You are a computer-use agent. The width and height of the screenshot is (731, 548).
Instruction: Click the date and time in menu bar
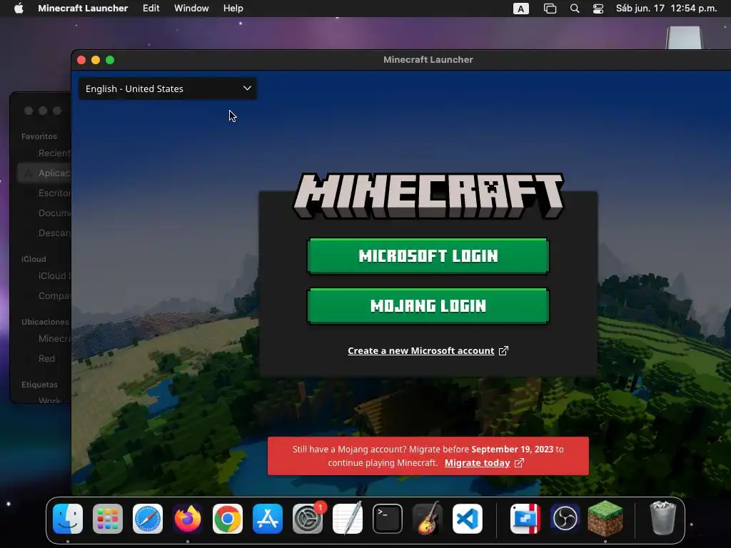pos(666,9)
